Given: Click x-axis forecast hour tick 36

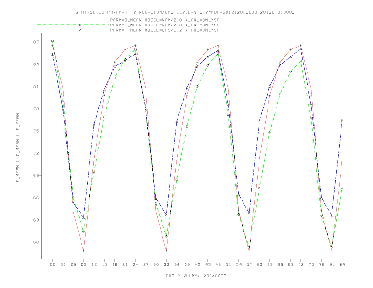Looking at the screenshot, I should (177, 264).
